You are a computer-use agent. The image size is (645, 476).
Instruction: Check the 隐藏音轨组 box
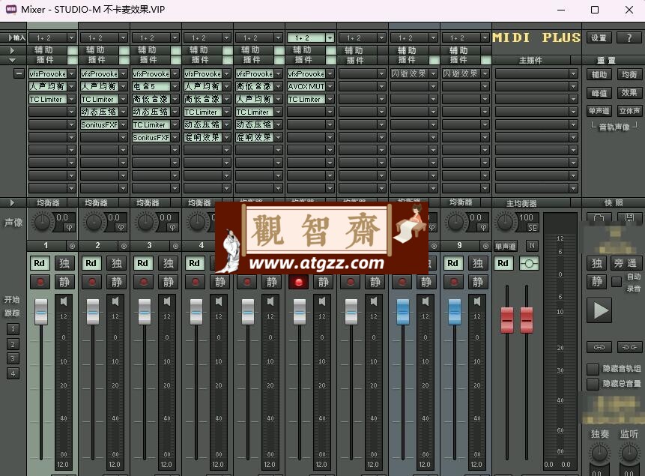pos(593,369)
